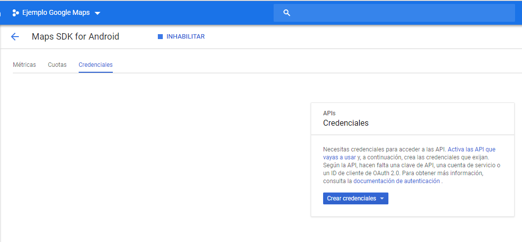Click the Maps SDK for Android page title

(75, 37)
